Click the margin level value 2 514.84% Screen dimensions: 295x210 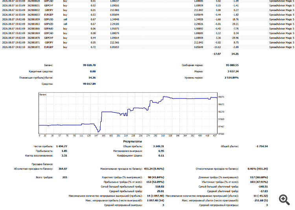pyautogui.click(x=231, y=77)
